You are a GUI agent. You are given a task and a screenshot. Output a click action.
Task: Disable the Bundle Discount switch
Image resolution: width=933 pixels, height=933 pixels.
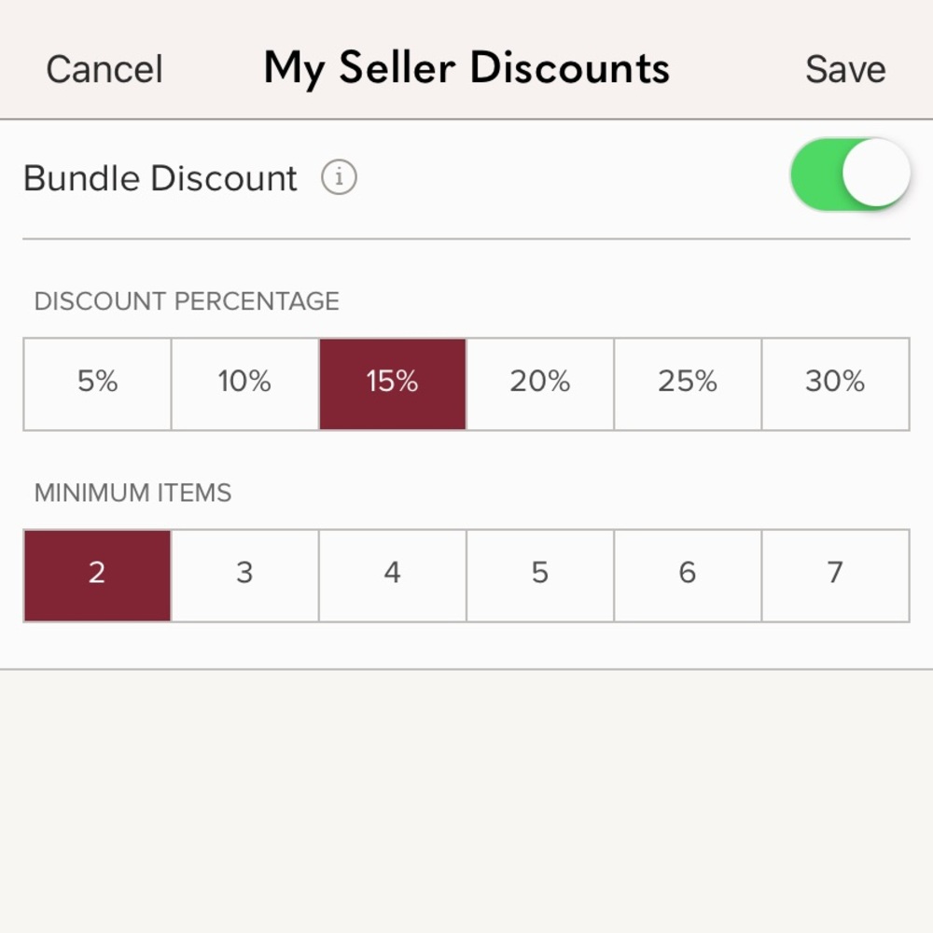(x=849, y=174)
